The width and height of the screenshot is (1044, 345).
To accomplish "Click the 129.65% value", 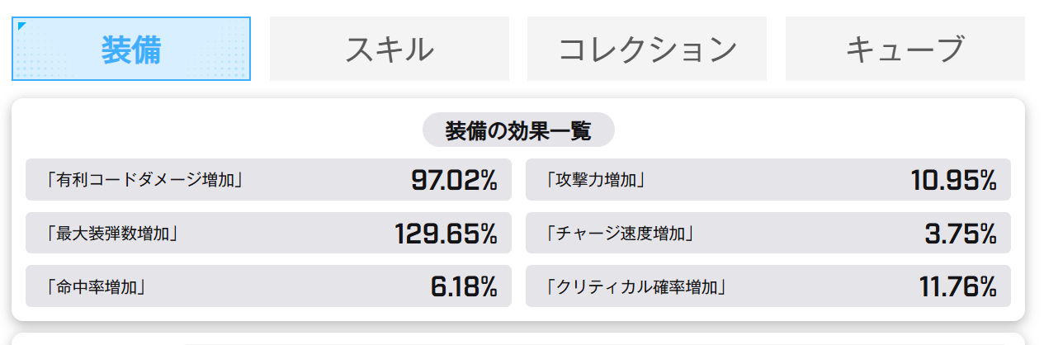I will (446, 234).
